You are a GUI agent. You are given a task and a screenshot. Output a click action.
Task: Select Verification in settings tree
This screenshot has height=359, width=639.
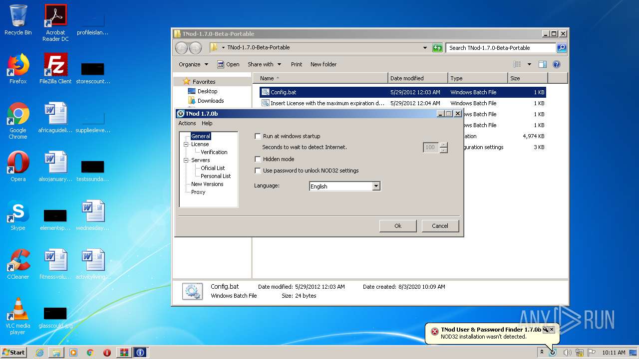click(214, 152)
